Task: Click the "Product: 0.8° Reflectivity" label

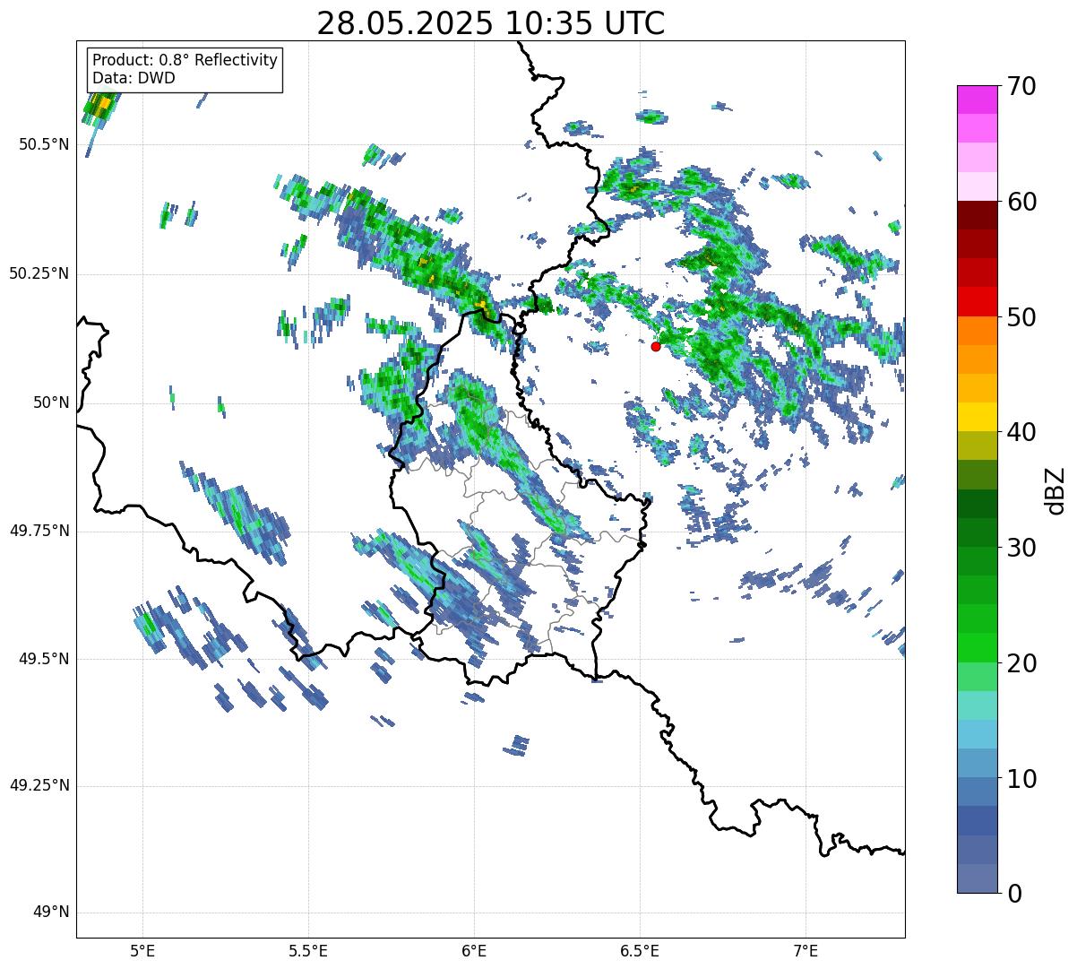Action: point(185,61)
